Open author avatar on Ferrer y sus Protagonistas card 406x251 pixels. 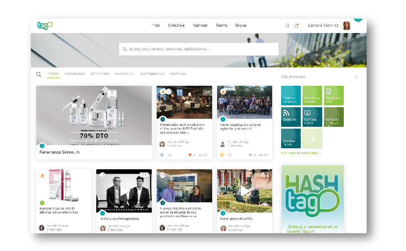pyautogui.click(x=103, y=228)
